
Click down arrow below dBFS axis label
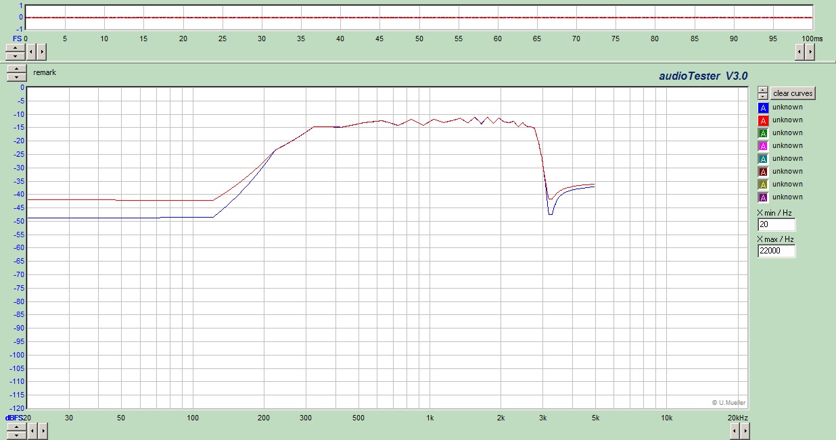tap(16, 434)
